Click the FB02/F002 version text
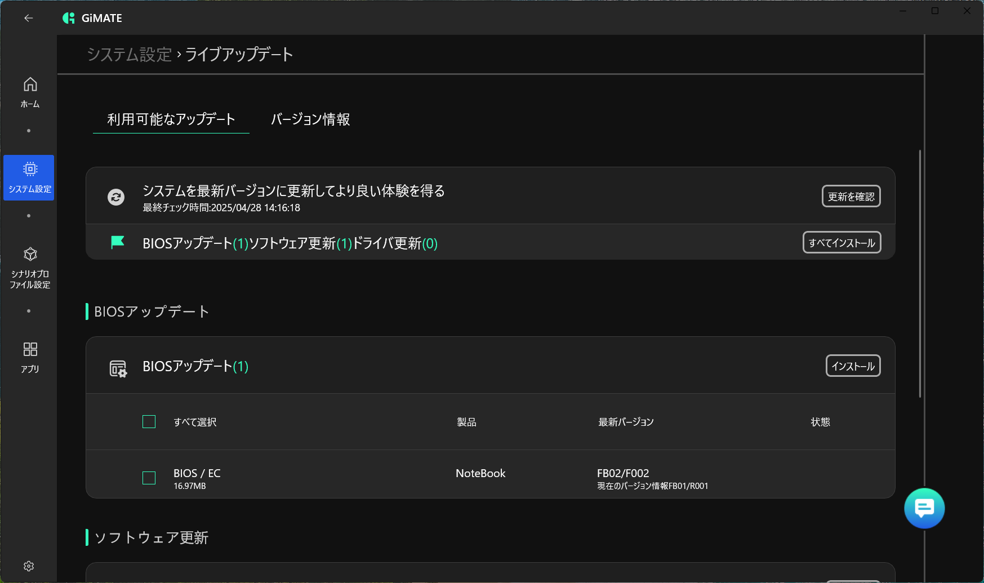This screenshot has width=984, height=583. [x=623, y=473]
